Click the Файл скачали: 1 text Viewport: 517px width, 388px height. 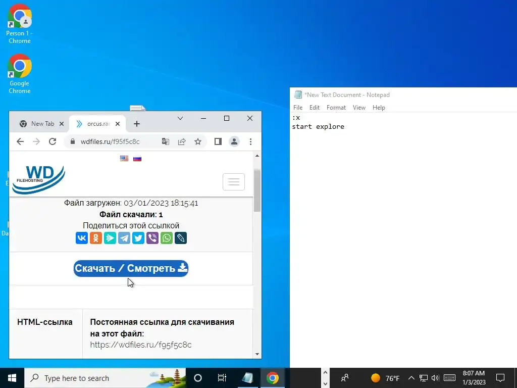[x=131, y=214]
